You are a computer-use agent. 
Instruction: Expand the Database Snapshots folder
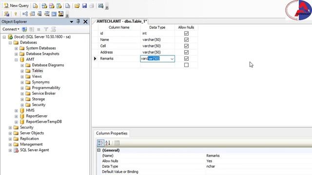(16, 54)
